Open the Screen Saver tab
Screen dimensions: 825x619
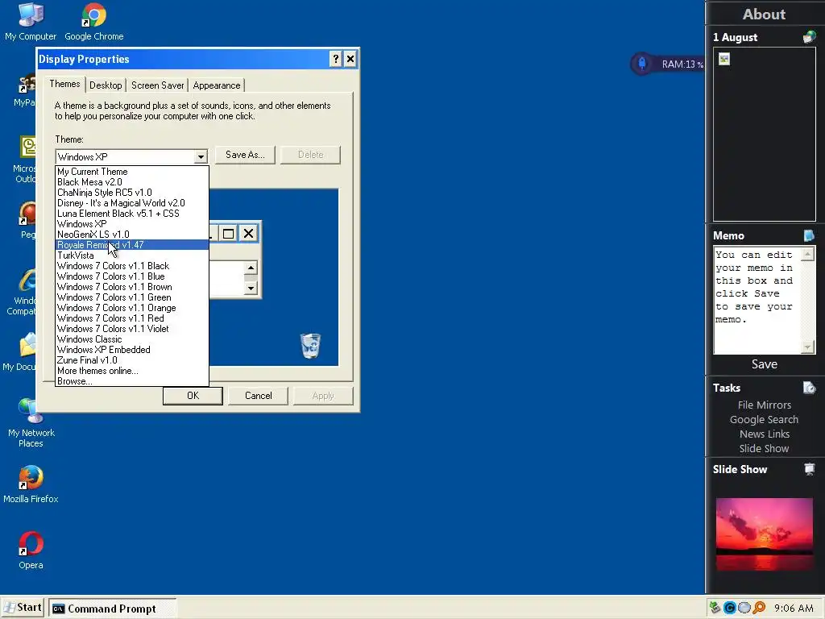pyautogui.click(x=157, y=85)
